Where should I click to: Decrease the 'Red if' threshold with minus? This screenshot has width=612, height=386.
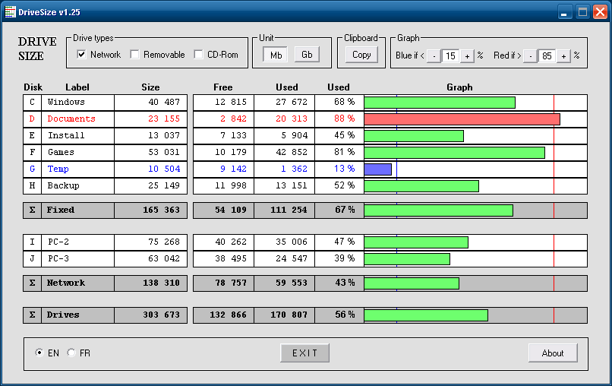pos(530,56)
